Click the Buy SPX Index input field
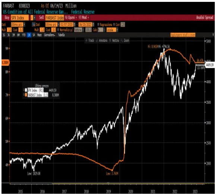Viewport: 217px width, 196px height. click(20, 18)
